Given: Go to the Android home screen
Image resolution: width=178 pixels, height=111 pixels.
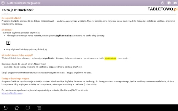Looking at the screenshot, I should [17, 108].
